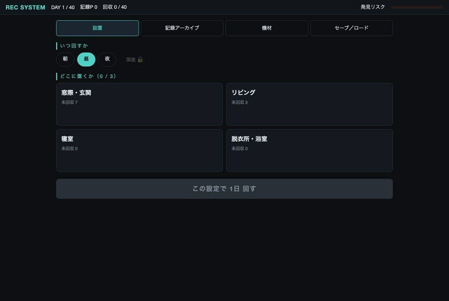The width and height of the screenshot is (449, 301).
Task: Pick the 脱衣所・浴室 location card
Action: 309,150
